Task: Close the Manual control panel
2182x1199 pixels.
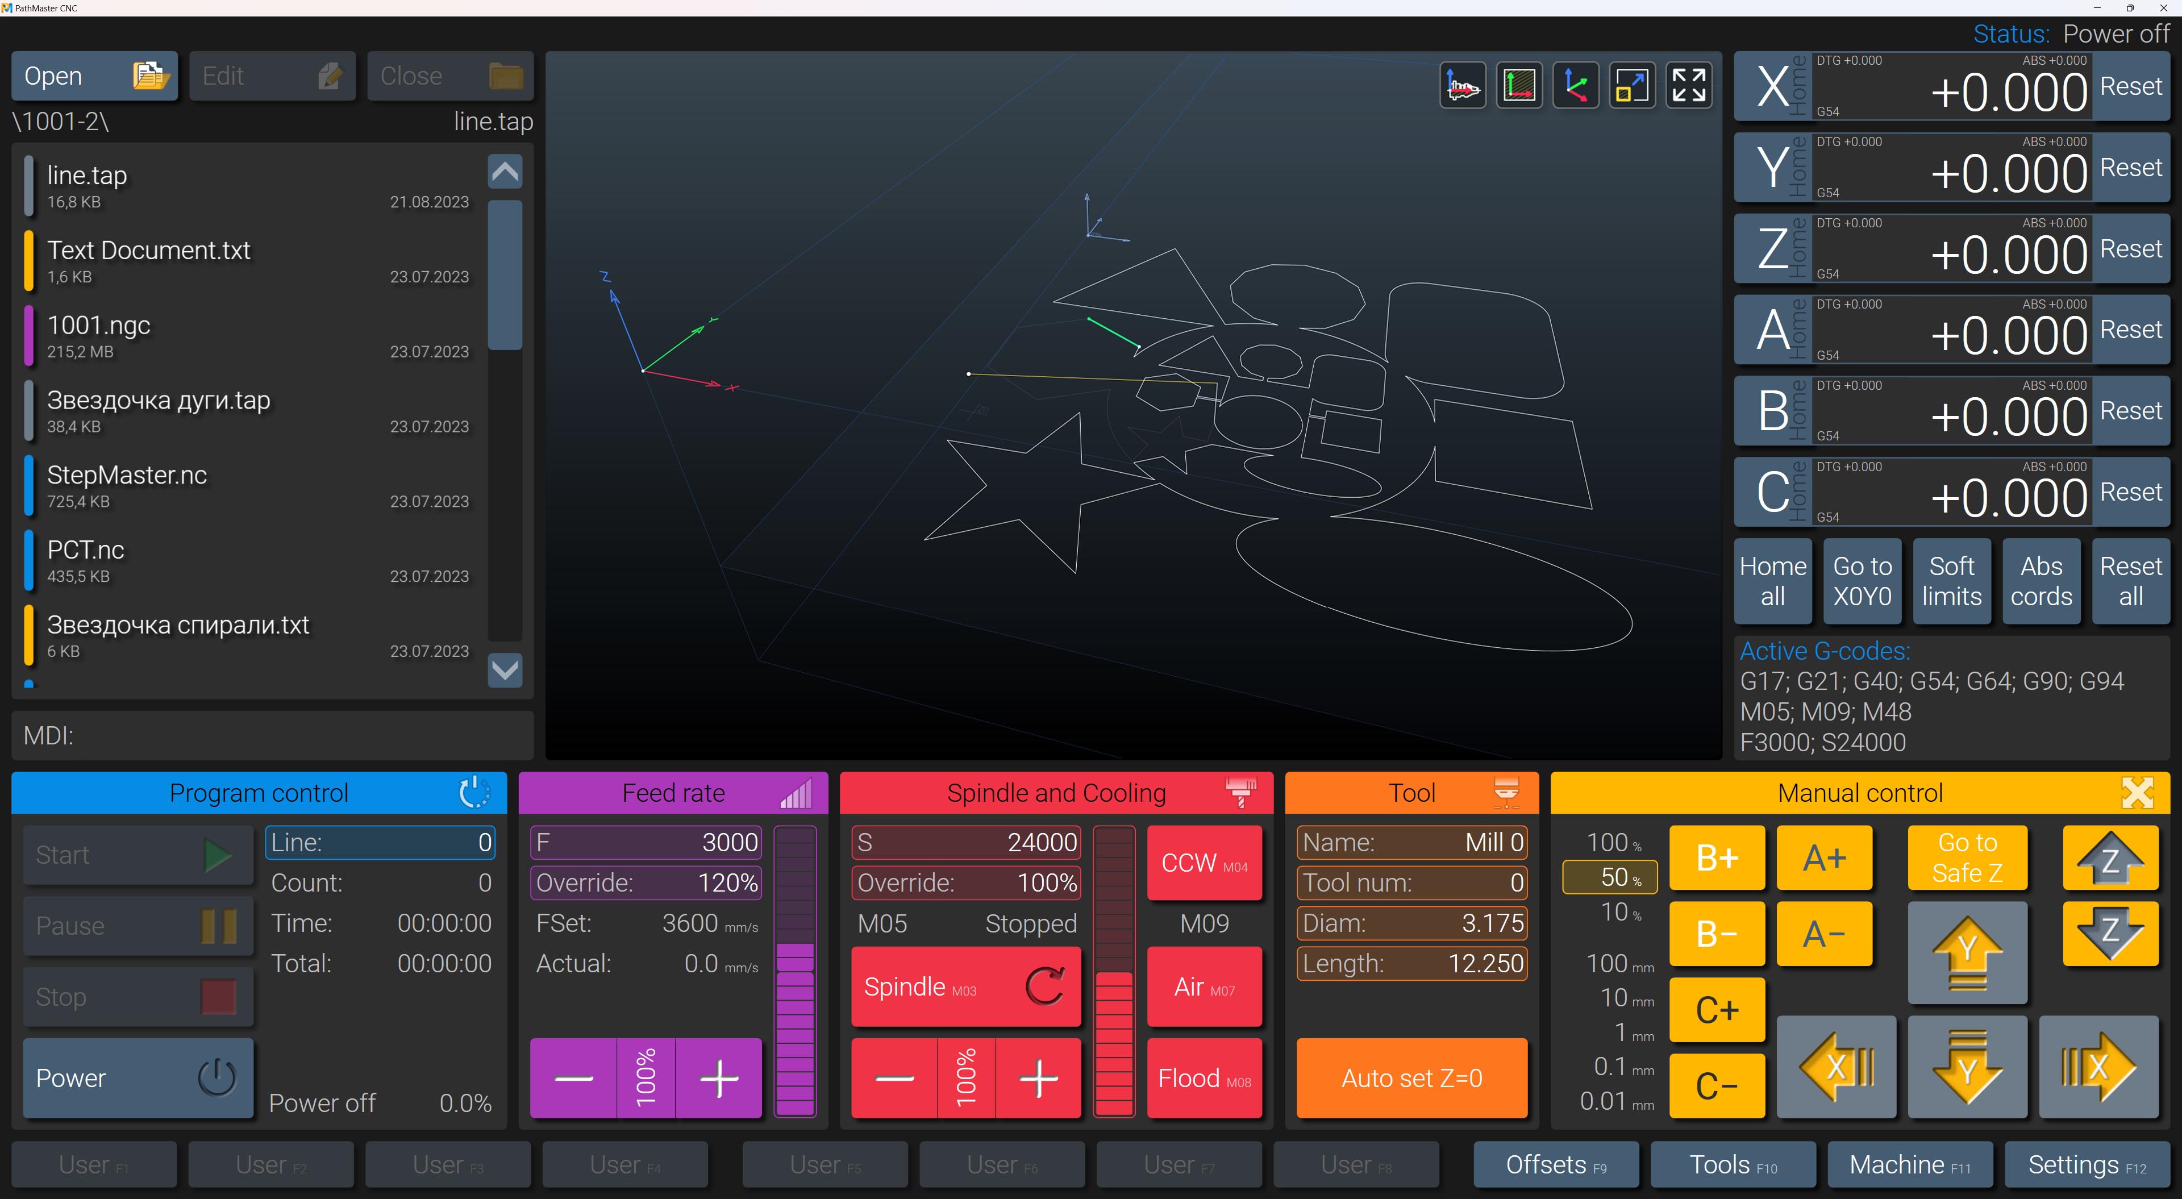Action: point(2137,793)
